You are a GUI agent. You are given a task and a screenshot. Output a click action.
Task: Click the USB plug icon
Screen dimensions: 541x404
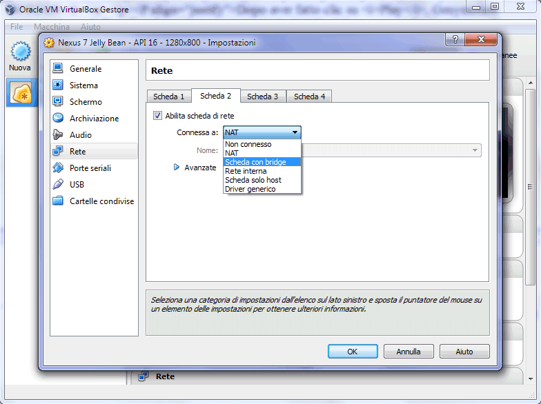(x=58, y=184)
